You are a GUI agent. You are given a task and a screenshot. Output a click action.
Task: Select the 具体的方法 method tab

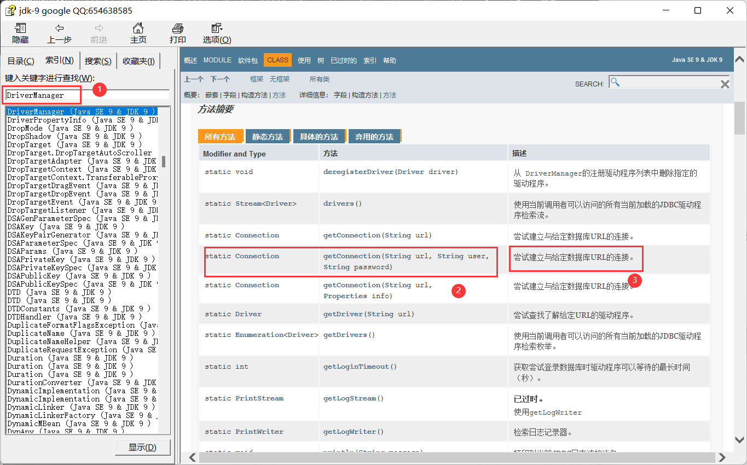[319, 137]
